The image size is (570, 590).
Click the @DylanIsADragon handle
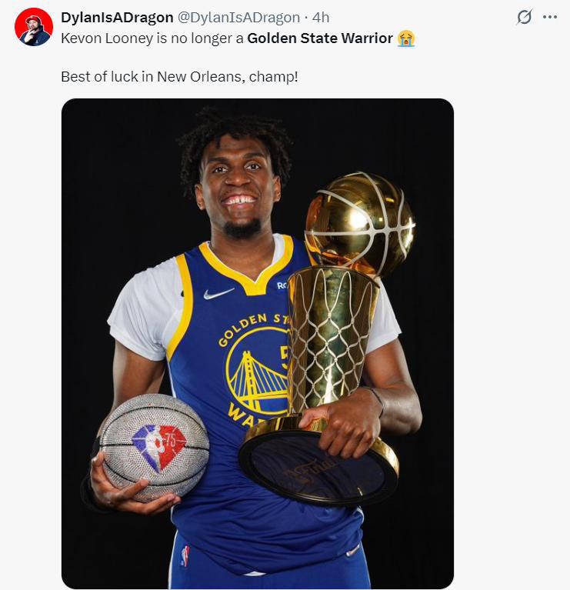tap(238, 18)
